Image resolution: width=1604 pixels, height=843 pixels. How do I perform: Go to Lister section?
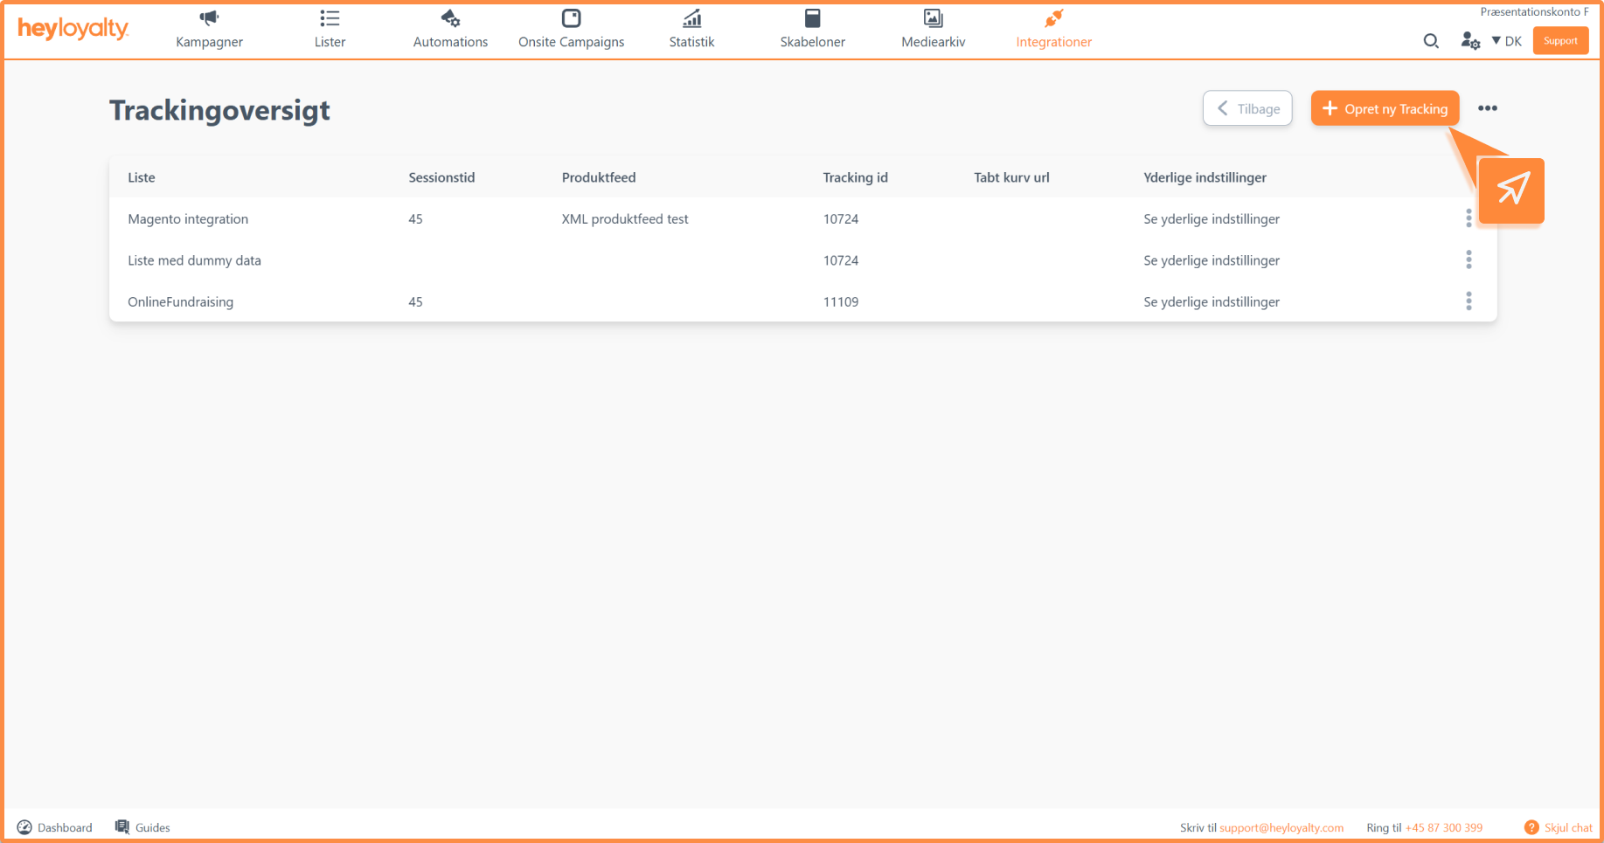tap(330, 29)
